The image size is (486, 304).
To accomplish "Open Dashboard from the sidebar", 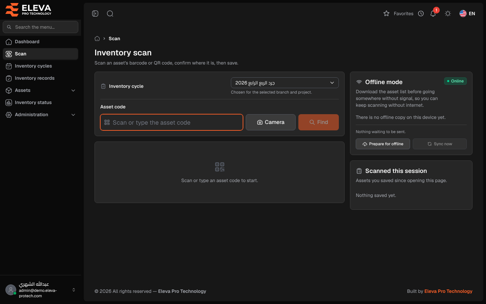I will tap(40, 42).
